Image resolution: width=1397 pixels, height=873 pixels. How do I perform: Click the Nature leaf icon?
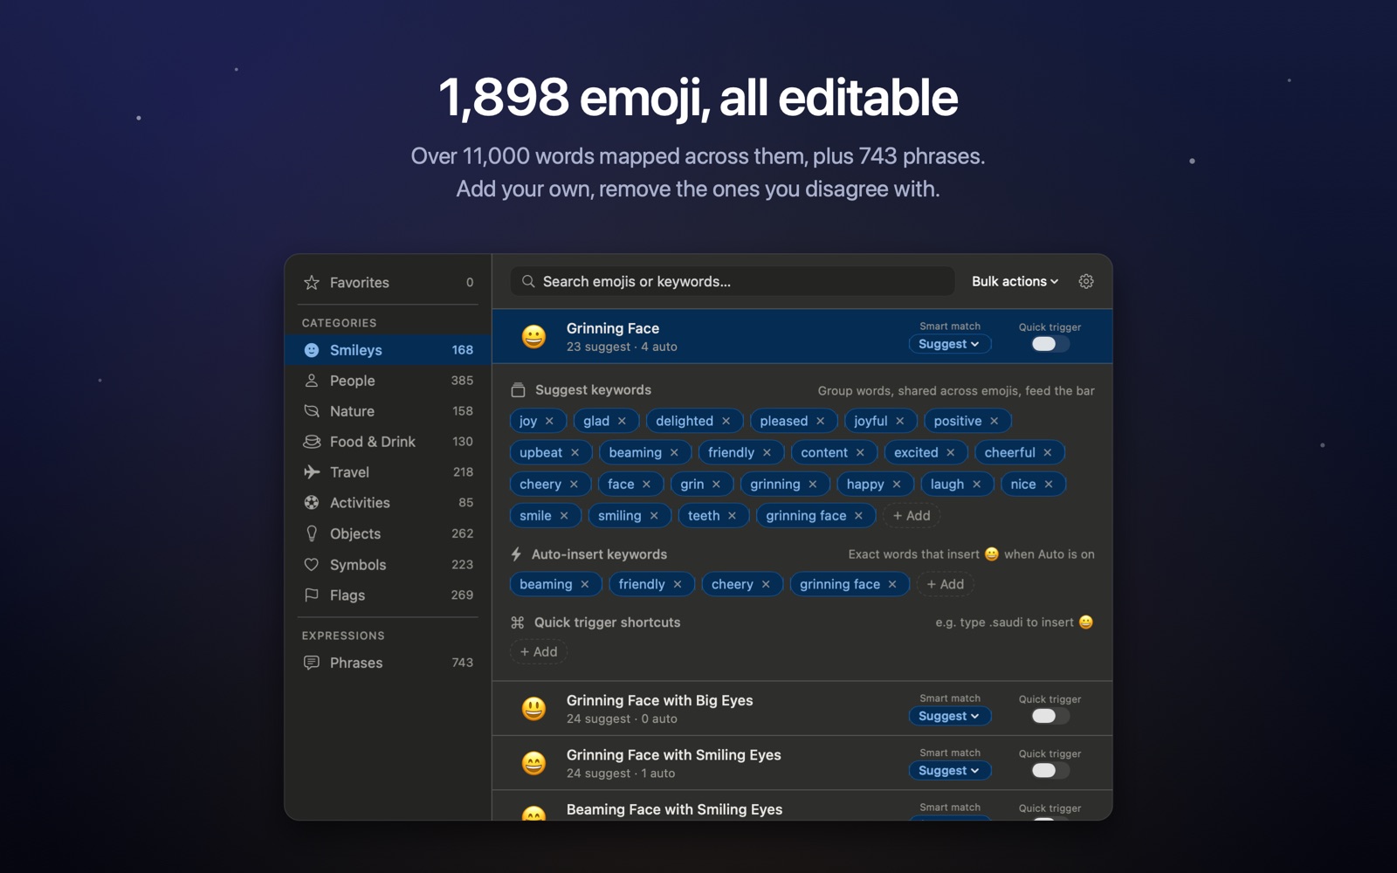click(x=312, y=411)
